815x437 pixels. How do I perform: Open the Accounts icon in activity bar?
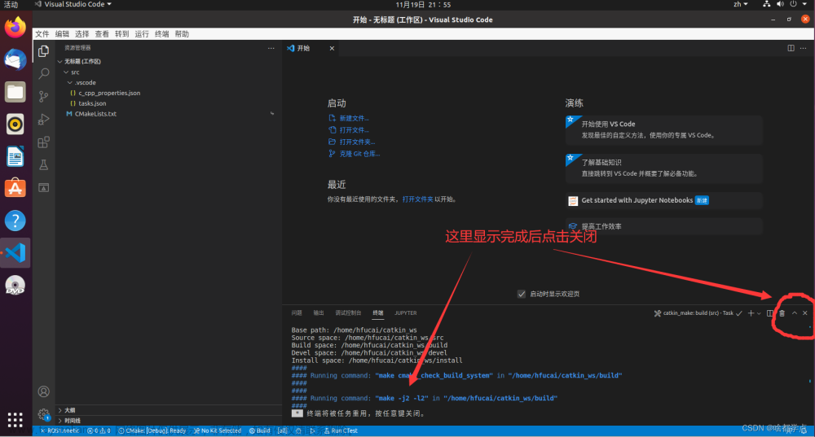click(x=44, y=391)
